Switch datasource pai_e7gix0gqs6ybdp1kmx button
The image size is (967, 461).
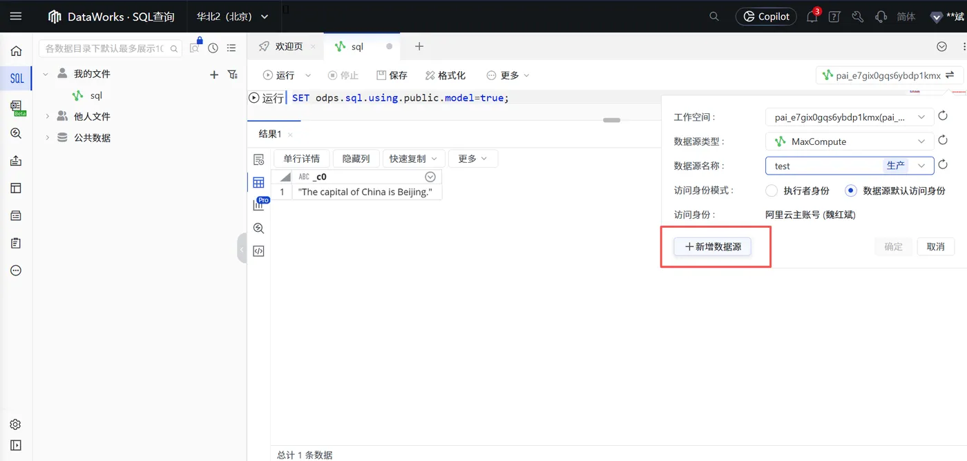890,75
